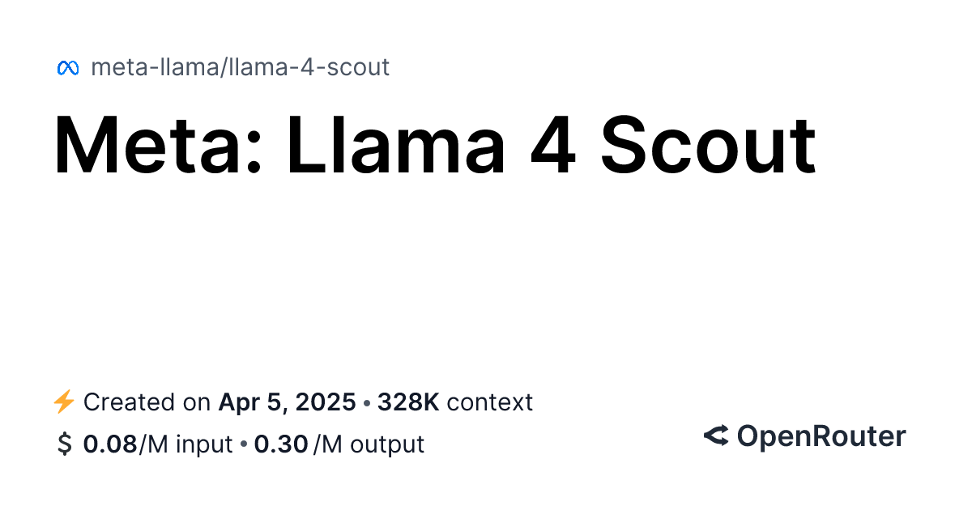The width and height of the screenshot is (972, 510).
Task: Click the "/M output" label
Action: click(x=369, y=444)
